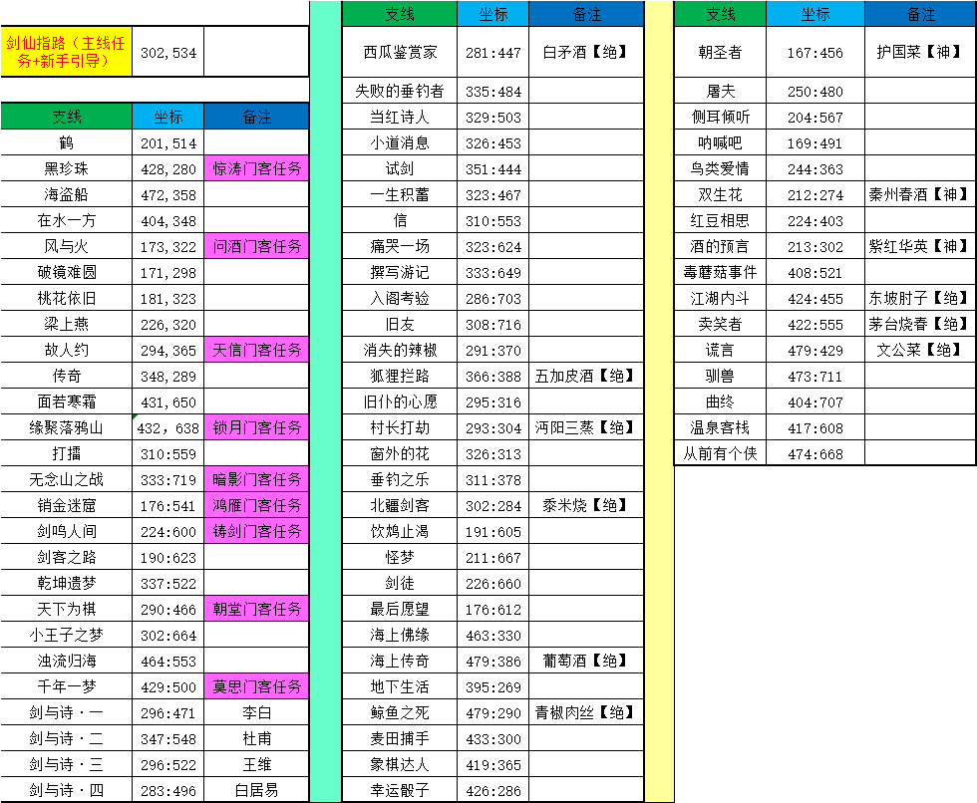Image resolution: width=977 pixels, height=803 pixels.
Task: Select the yellow 剑仙指路 main quest cell
Action: pos(66,52)
